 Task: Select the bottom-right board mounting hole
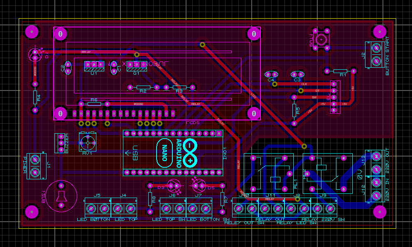(x=380, y=212)
